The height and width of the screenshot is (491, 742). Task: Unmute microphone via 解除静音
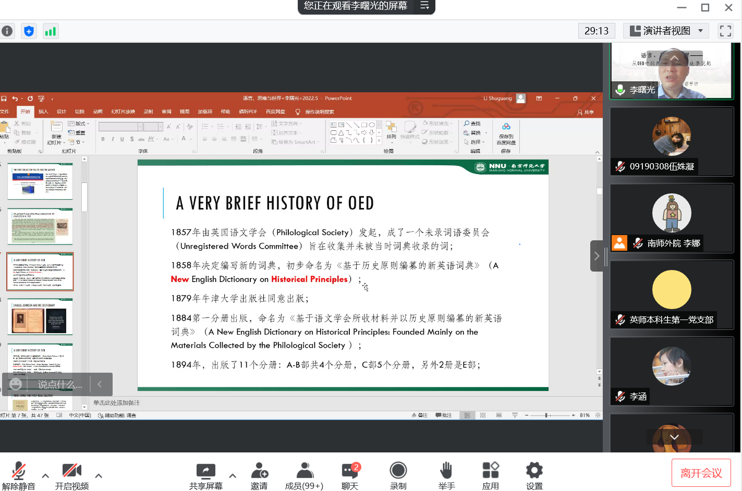point(19,471)
